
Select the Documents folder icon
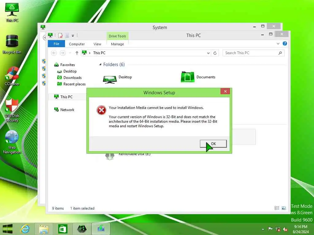coord(187,77)
